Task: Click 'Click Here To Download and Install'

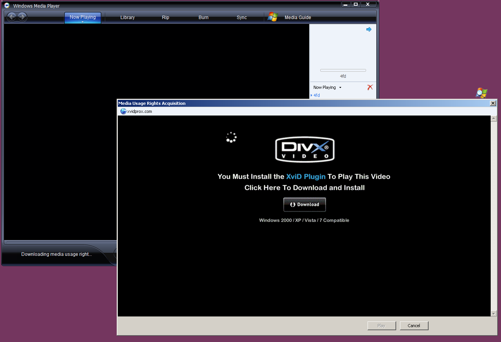Action: (x=305, y=188)
